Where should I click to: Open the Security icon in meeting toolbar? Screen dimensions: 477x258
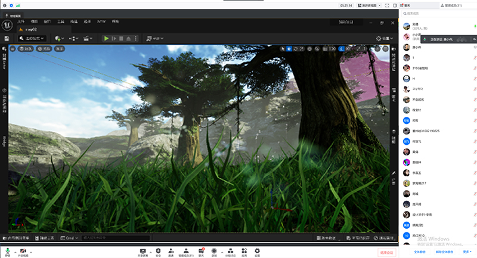[158, 251]
